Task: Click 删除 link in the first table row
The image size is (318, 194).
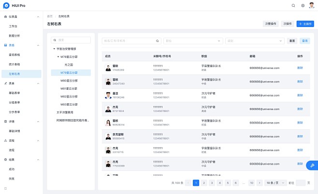Action: pos(300,68)
